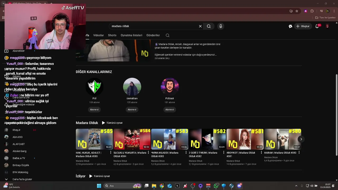Bookmark this page with star icon

(297, 11)
